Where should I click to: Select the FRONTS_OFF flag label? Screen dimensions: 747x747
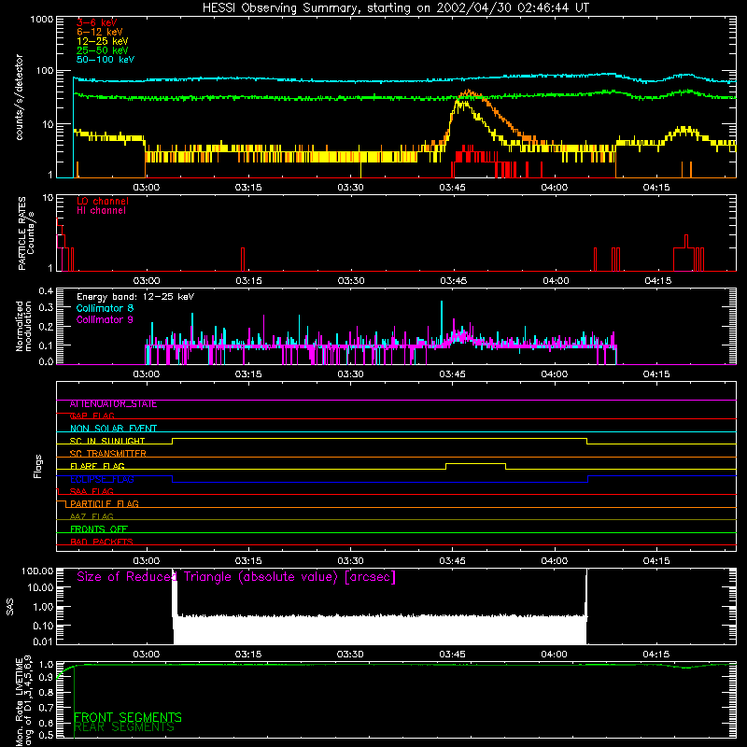(99, 529)
